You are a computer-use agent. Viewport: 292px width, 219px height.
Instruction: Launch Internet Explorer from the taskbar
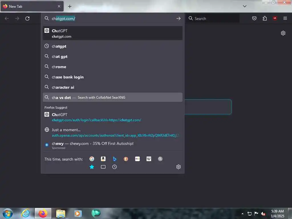pos(25,213)
